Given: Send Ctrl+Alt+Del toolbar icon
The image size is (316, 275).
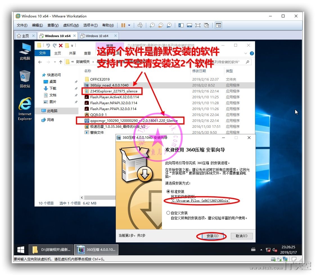Looking at the screenshot, I should 140,25.
